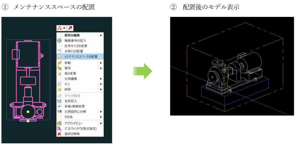Image resolution: width=300 pixels, height=145 pixels.
Task: Click the 高さ変更 icon
Action: [59, 73]
